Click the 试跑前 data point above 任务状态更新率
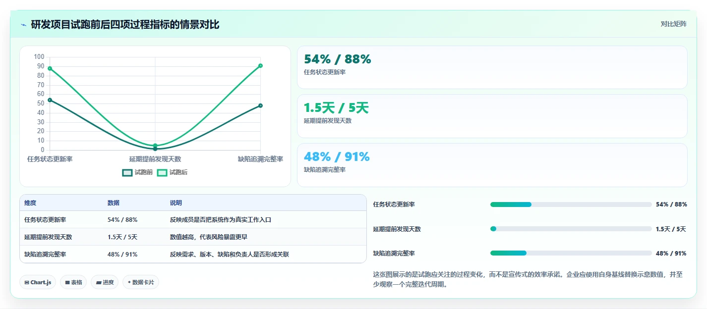The image size is (707, 309). pyautogui.click(x=50, y=100)
